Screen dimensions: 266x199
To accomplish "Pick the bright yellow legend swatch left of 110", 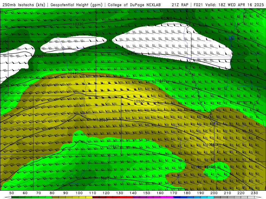I will [89, 197].
